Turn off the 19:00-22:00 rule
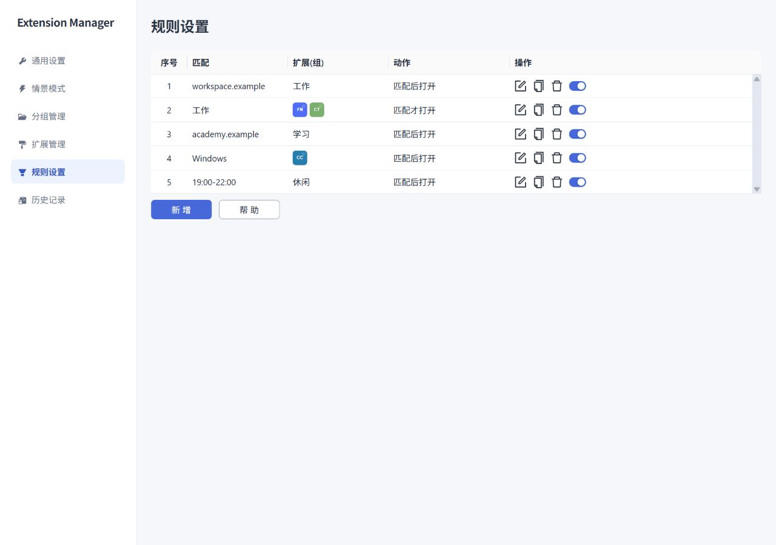The image size is (776, 545). (577, 182)
